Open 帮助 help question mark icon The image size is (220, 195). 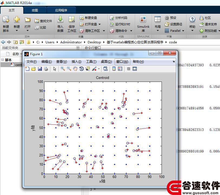coord(192,19)
